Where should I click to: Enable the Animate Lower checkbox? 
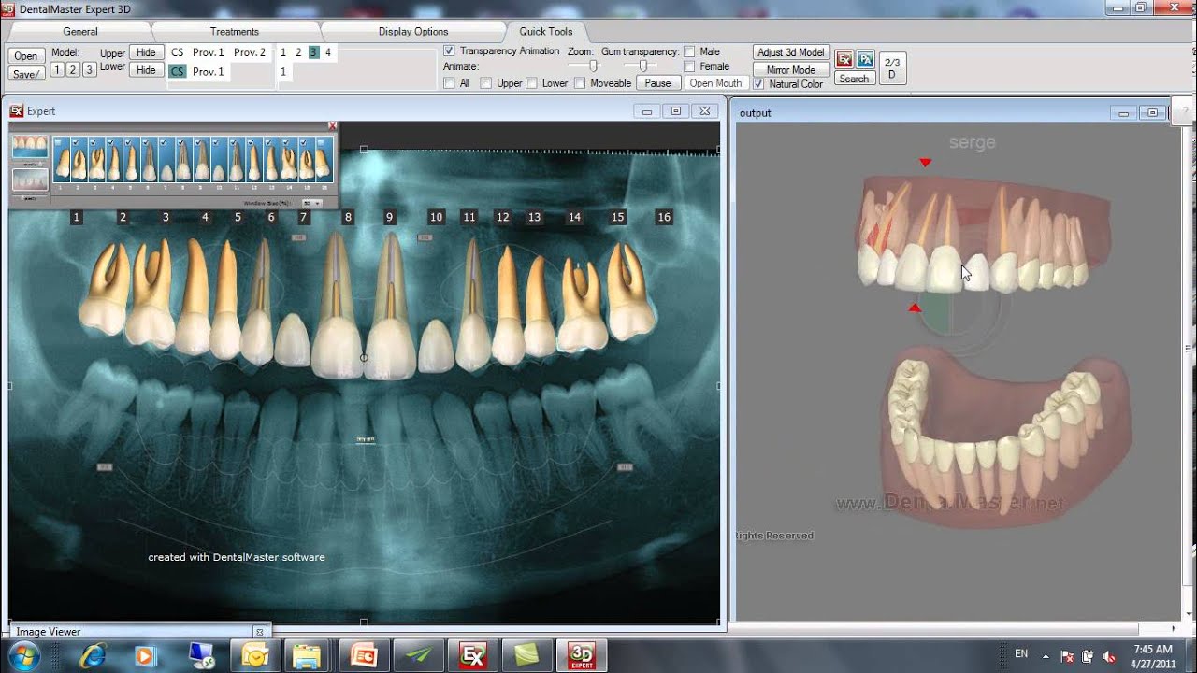click(x=531, y=83)
